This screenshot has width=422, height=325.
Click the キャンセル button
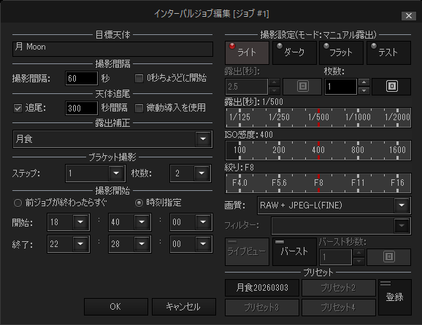pyautogui.click(x=183, y=307)
